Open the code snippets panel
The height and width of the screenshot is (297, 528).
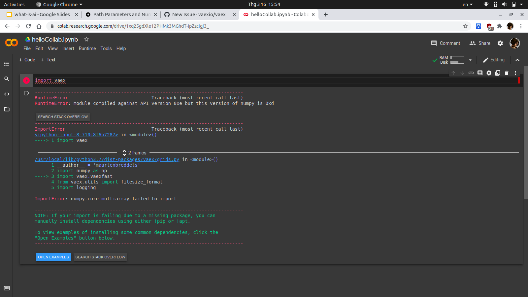(7, 94)
